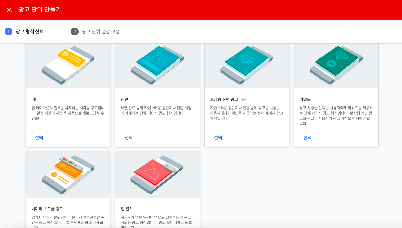
Task: Go to step 1 광고 형식 선택
Action: tap(24, 32)
